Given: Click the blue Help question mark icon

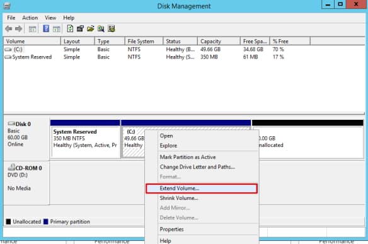Looking at the screenshot, I should (46, 28).
